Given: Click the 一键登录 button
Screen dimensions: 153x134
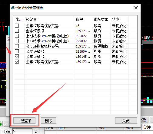Looking at the screenshot, I should 24,121.
